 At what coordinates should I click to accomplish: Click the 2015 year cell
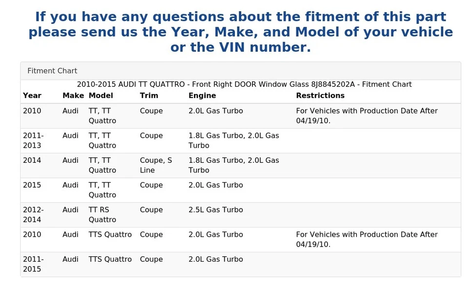click(32, 186)
